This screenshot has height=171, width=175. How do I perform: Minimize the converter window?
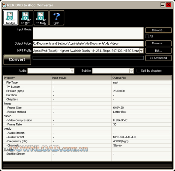click(x=163, y=5)
